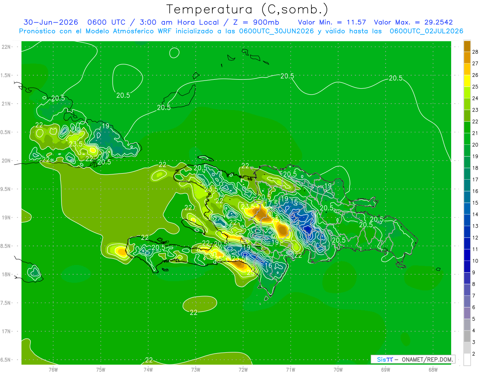This screenshot has width=486, height=375.
Task: Click the 26 label on the color scale
Action: (x=475, y=75)
